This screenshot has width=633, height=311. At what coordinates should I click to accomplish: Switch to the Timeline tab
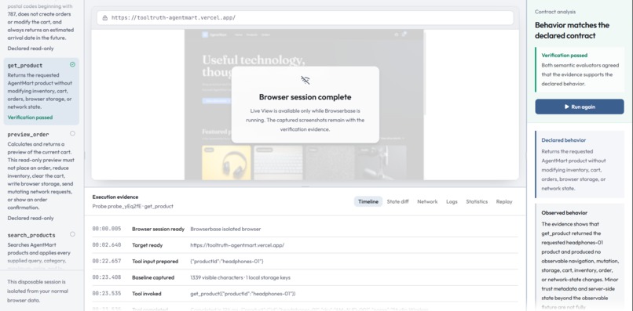[x=368, y=201]
